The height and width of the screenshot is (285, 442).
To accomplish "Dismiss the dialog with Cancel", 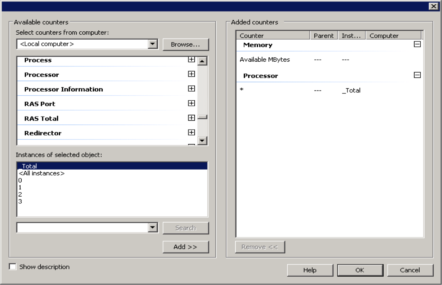I will coord(410,270).
